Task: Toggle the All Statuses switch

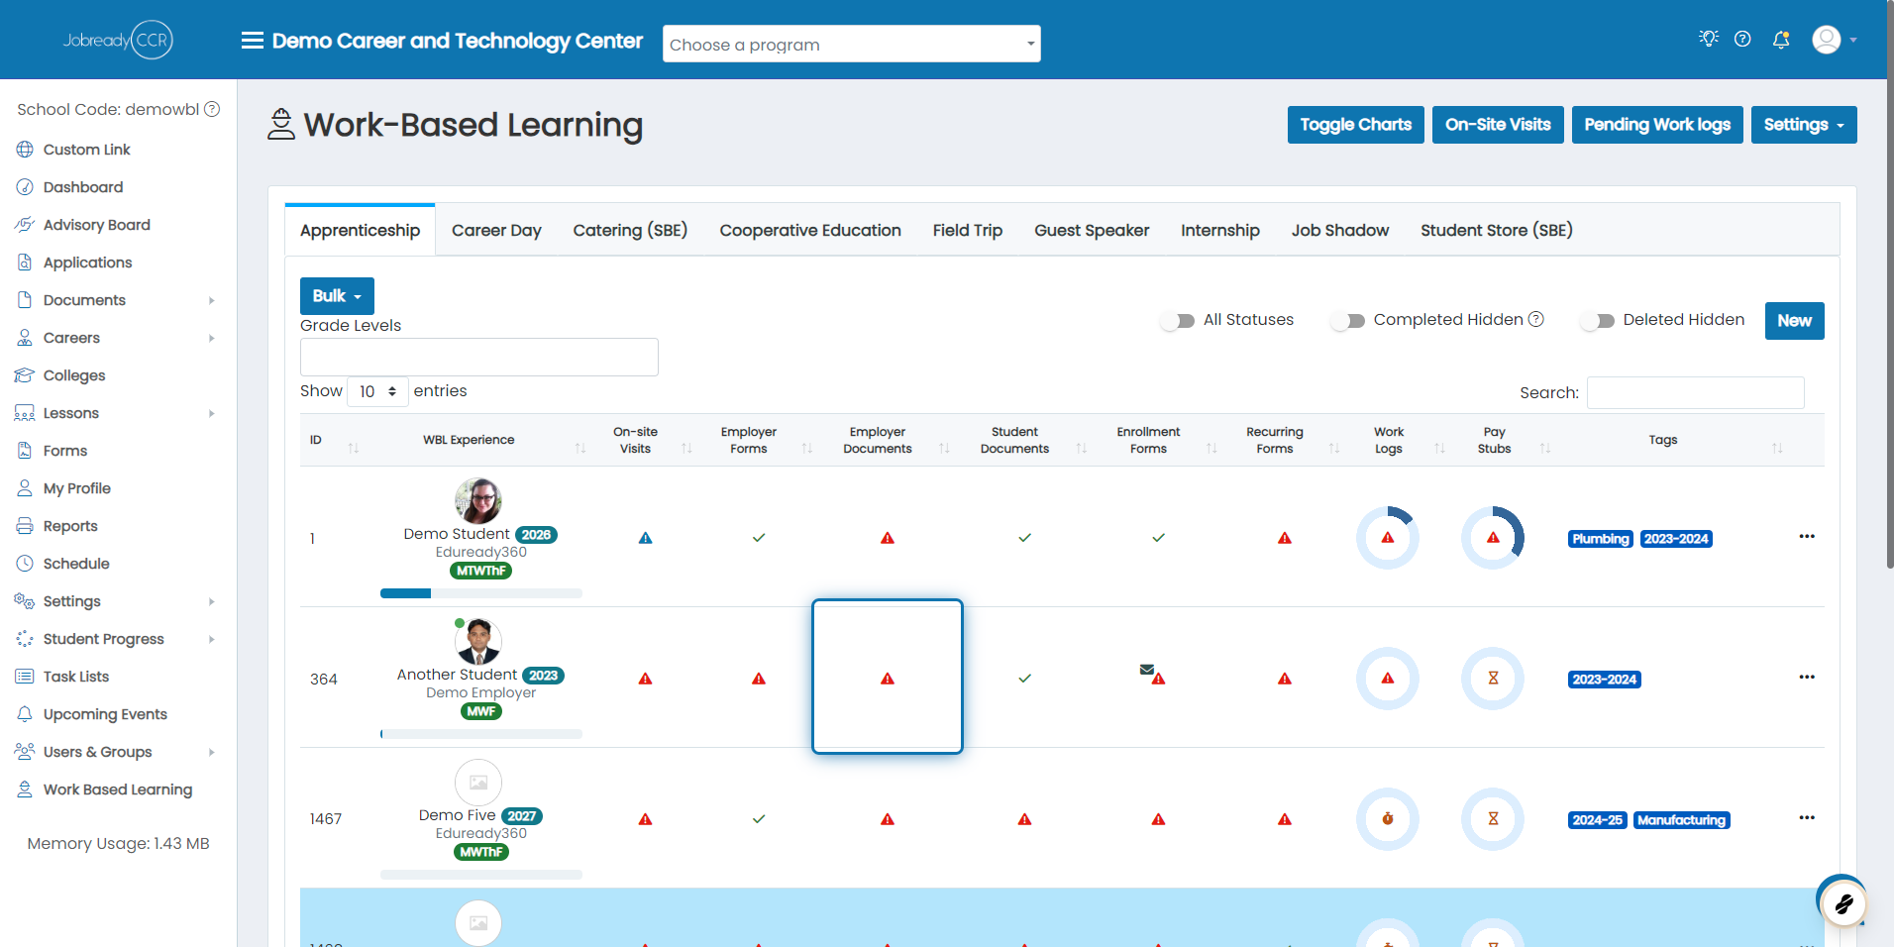Action: 1178,320
